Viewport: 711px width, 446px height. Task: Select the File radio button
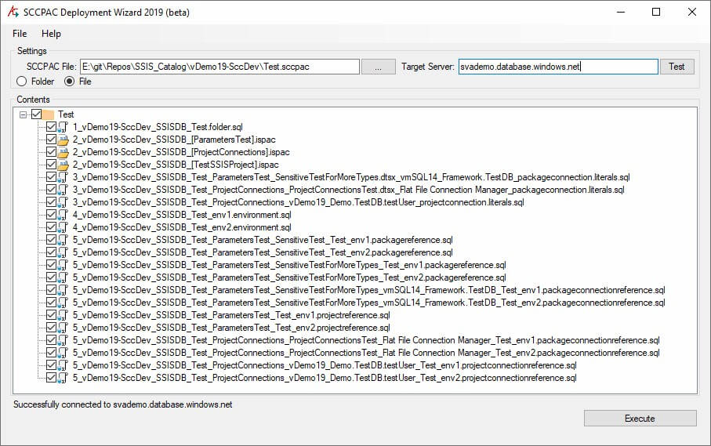pos(70,82)
